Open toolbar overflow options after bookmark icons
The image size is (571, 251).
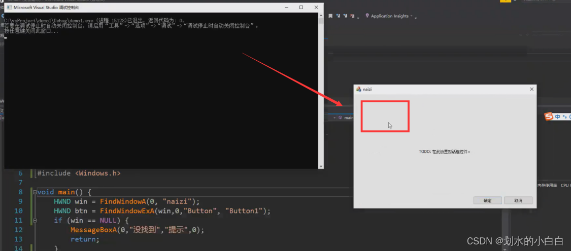pyautogui.click(x=358, y=17)
